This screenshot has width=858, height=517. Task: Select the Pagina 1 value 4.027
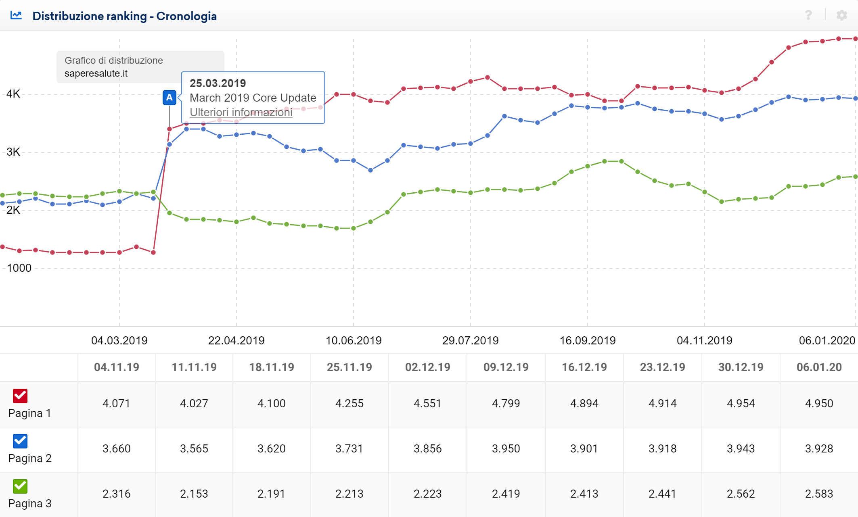[194, 404]
